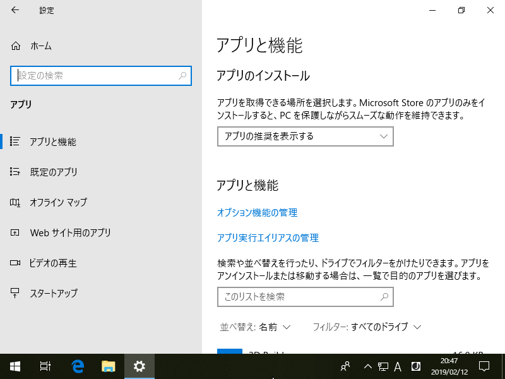The image size is (505, 379).
Task: Click the オプション機能の管理 link
Action: pos(257,213)
